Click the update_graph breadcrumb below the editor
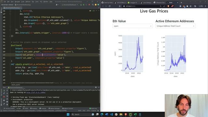The height and width of the screenshot is (117, 208). click(16, 84)
